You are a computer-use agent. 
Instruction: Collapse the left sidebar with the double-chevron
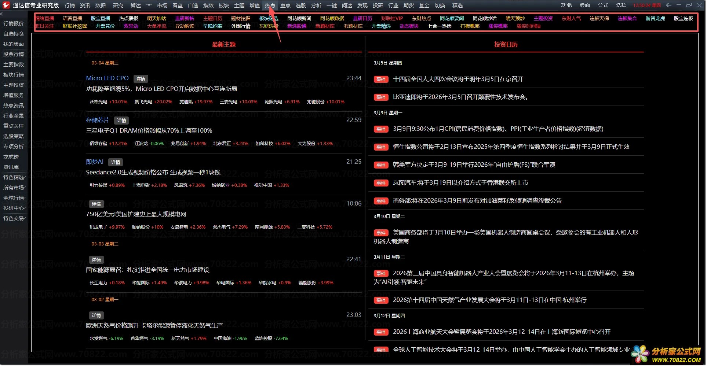[1, 14]
